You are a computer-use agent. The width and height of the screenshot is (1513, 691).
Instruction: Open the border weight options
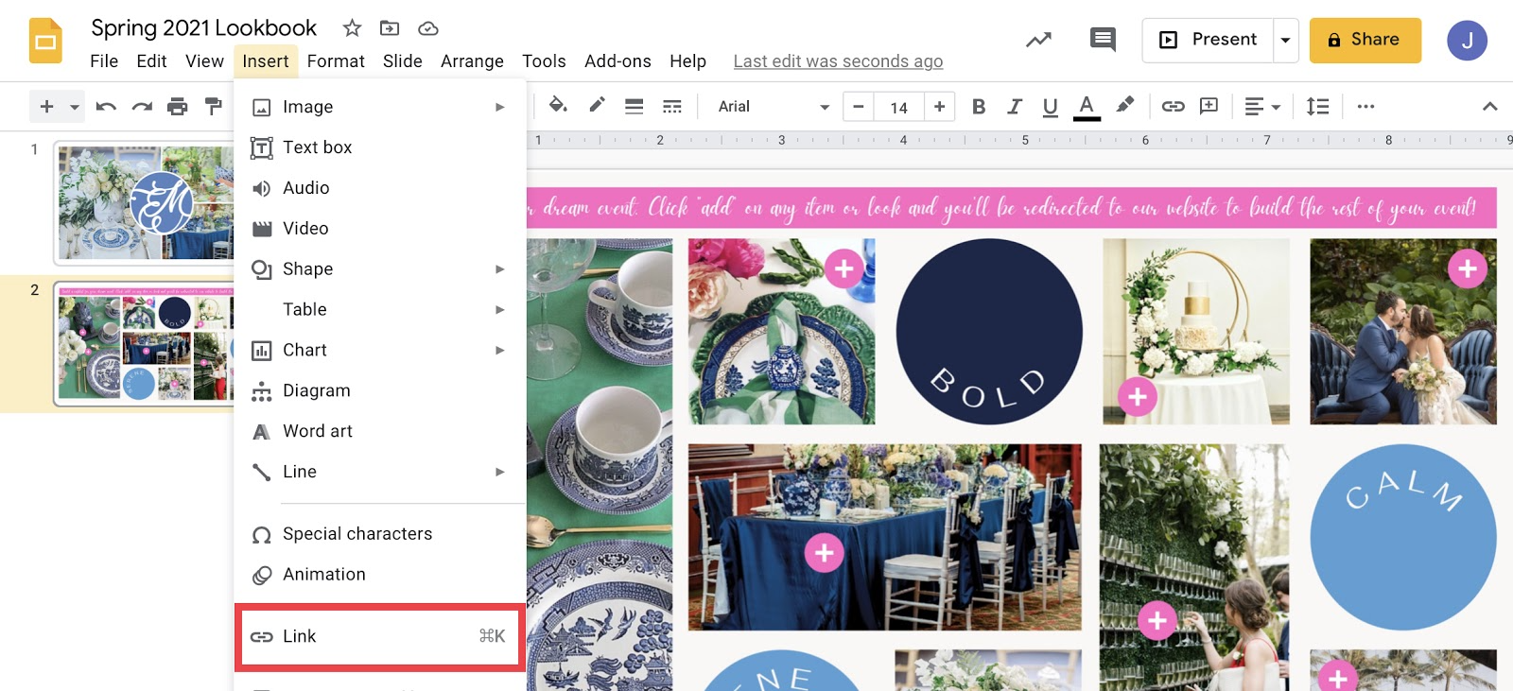(635, 107)
